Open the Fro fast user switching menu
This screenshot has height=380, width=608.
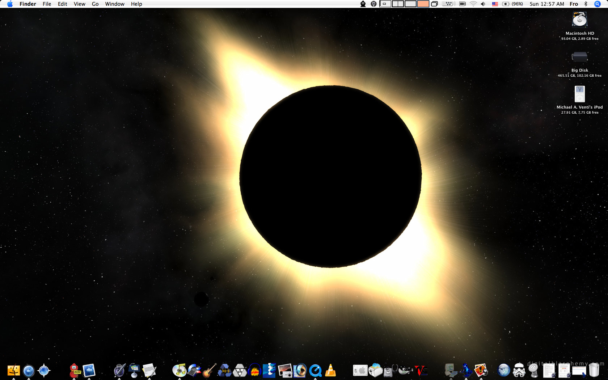[x=574, y=4]
